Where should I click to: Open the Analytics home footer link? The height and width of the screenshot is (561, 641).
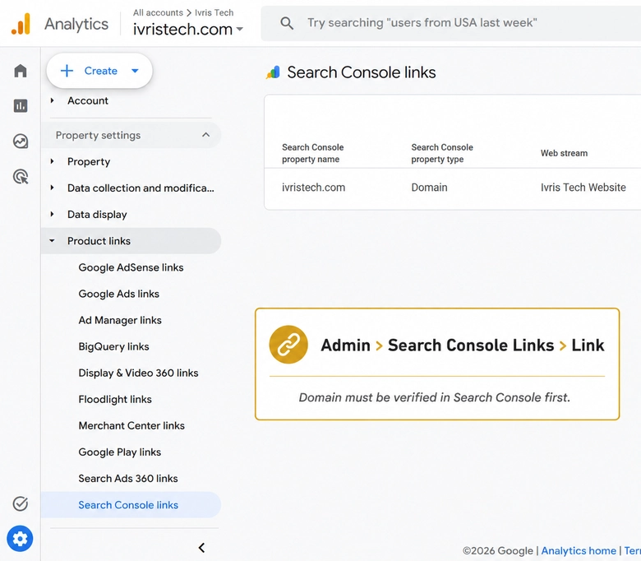click(x=579, y=551)
